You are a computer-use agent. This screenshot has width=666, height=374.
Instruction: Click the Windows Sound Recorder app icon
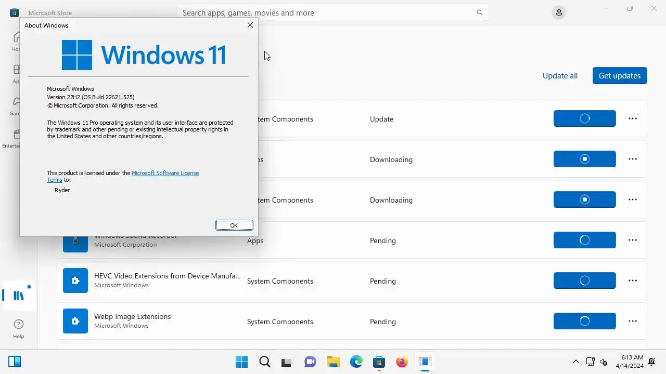pyautogui.click(x=75, y=244)
